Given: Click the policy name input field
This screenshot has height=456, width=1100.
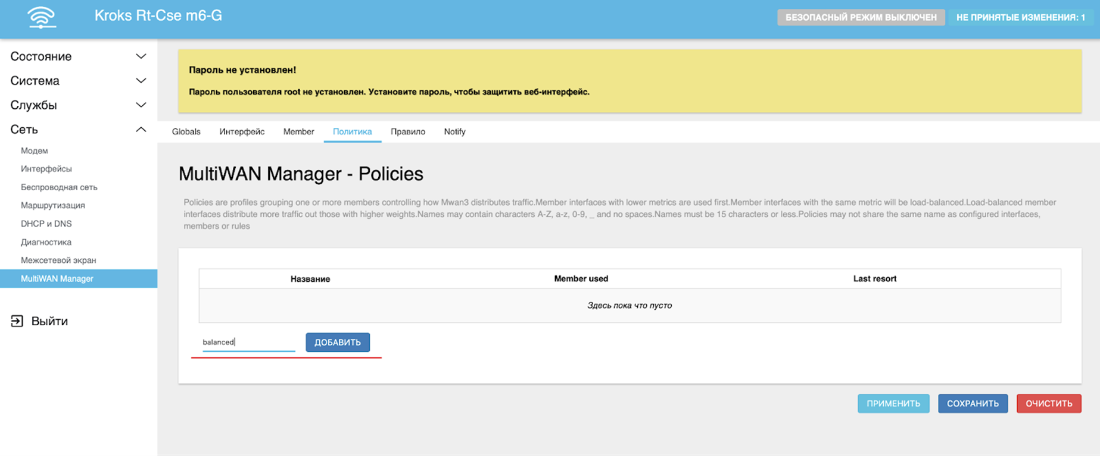Looking at the screenshot, I should coord(248,342).
